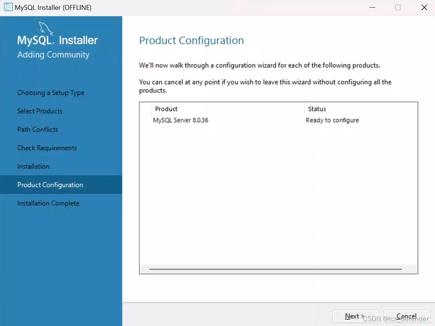Click the horizontal scrollbar in product list
The width and height of the screenshot is (435, 326).
(275, 269)
